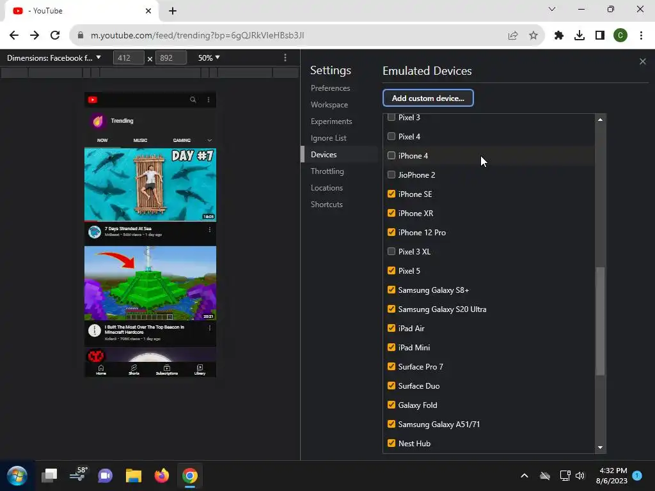Enable the Pixel 4 device checkbox
The height and width of the screenshot is (491, 655).
(391, 136)
